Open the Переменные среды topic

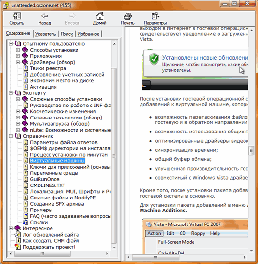coord(54,173)
